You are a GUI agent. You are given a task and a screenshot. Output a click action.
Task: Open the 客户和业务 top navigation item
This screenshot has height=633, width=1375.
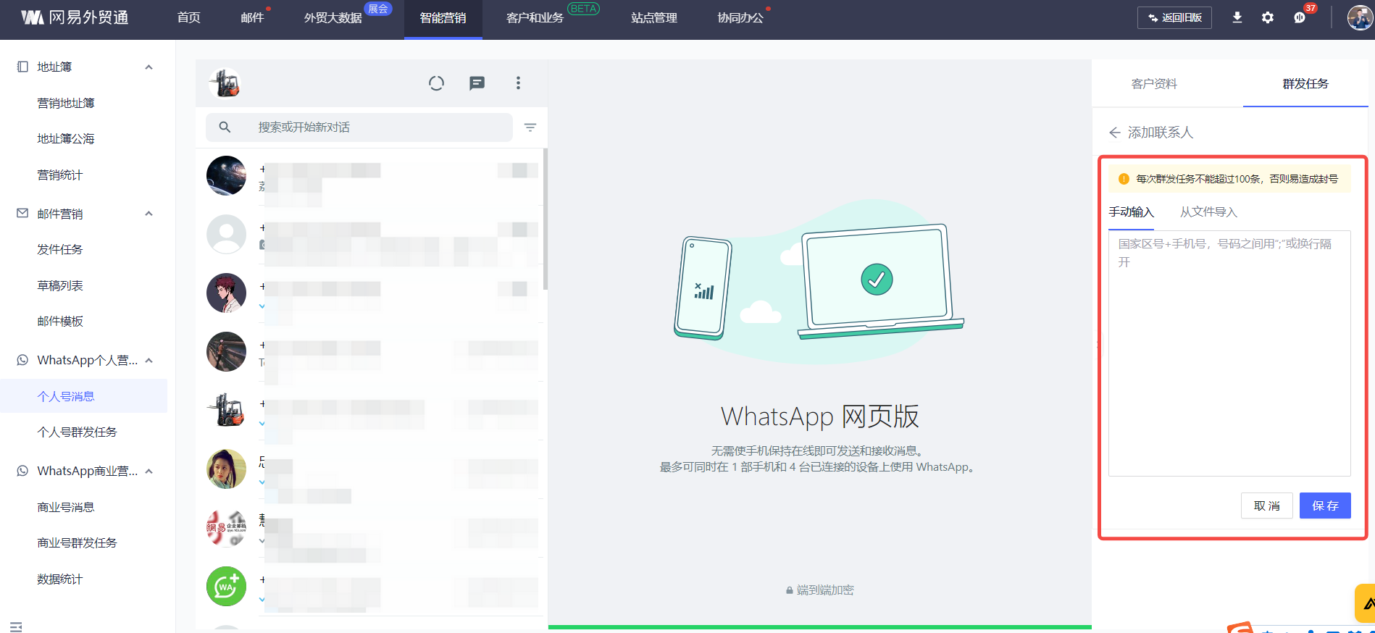pyautogui.click(x=535, y=17)
